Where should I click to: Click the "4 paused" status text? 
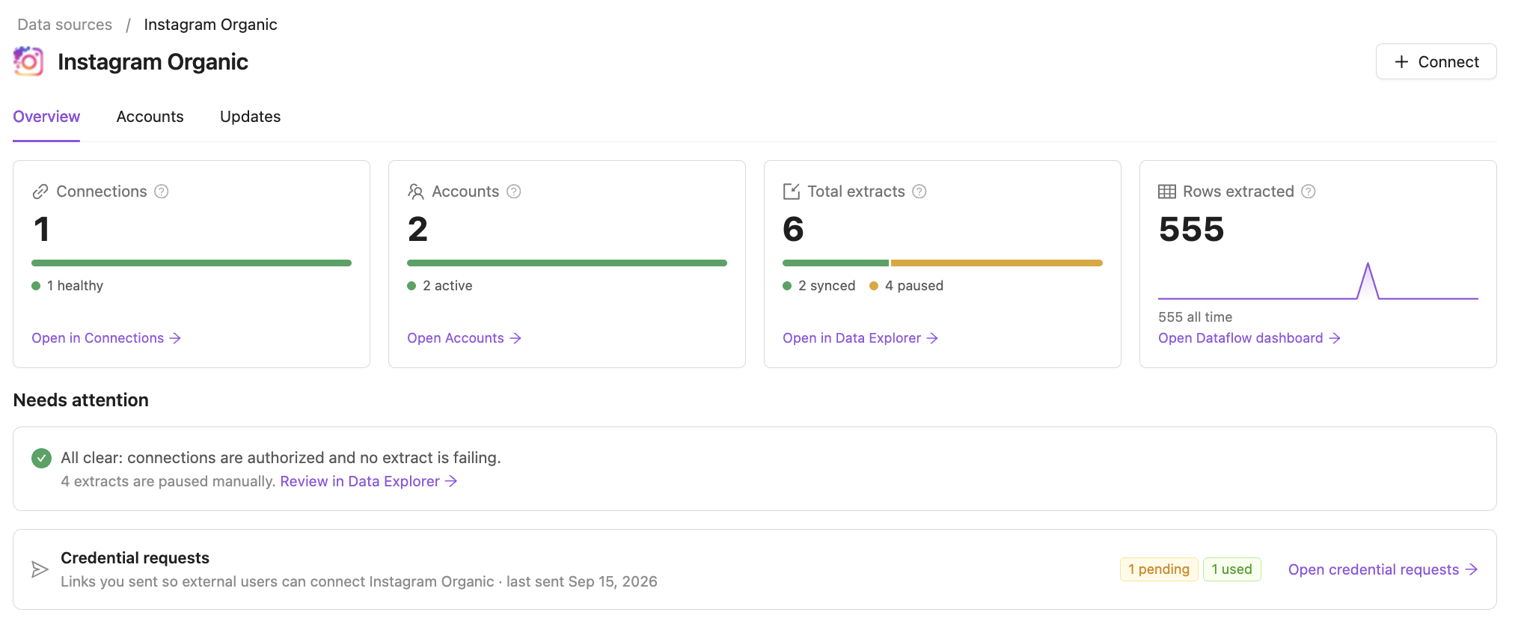[x=914, y=286]
